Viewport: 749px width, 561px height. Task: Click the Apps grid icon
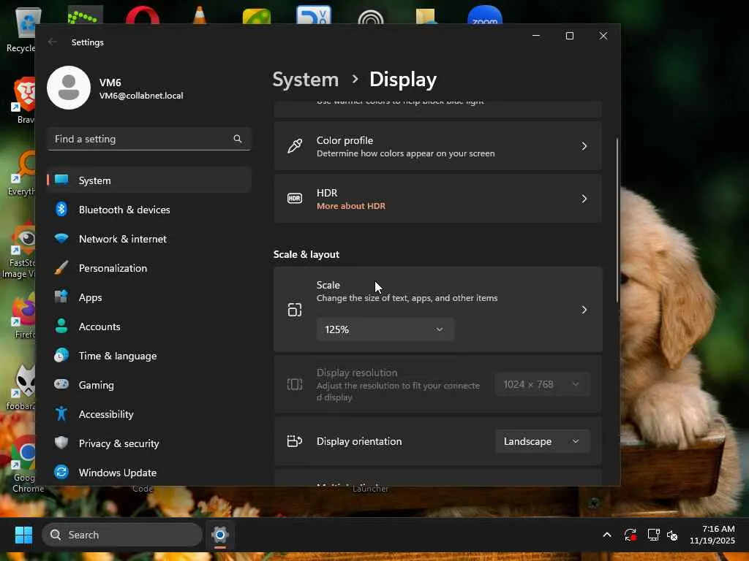coord(61,297)
